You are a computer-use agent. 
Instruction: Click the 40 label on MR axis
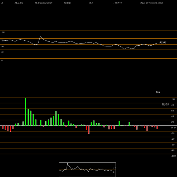click(x=172, y=116)
